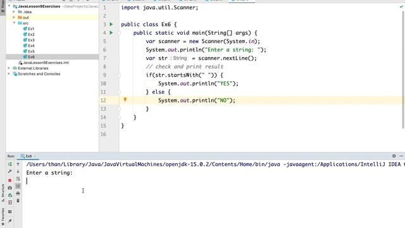This screenshot has height=228, width=405.
Task: Open Run panel settings gear
Action: click(394, 156)
